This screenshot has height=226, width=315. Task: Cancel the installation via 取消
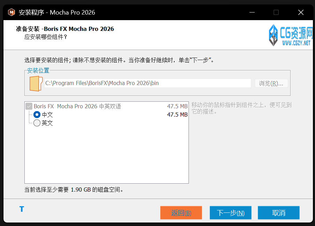coord(278,213)
